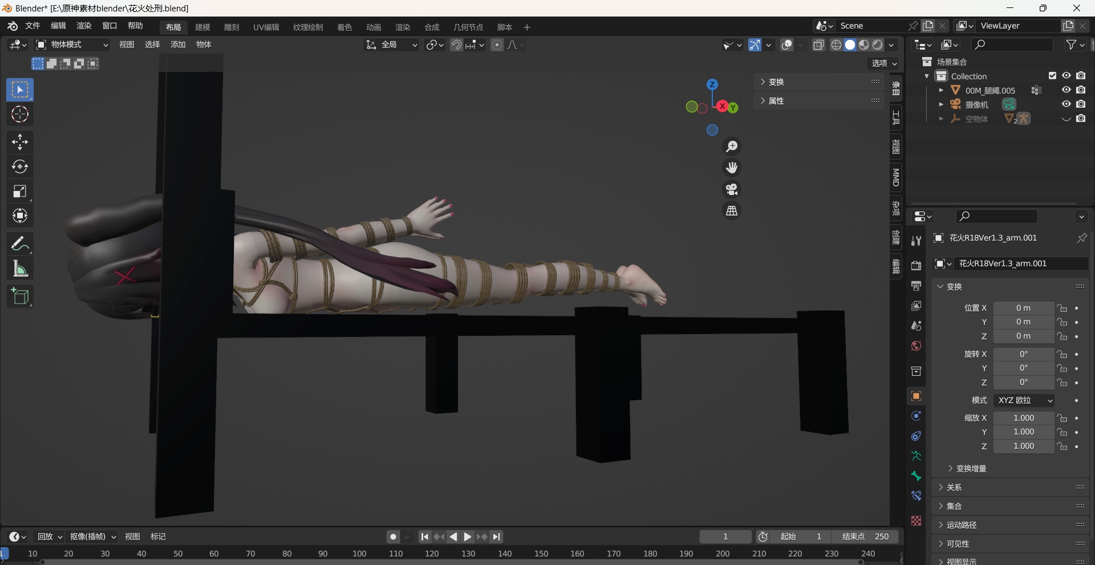
Task: Expand the 00M_腿绳.005 outliner item
Action: [x=941, y=90]
